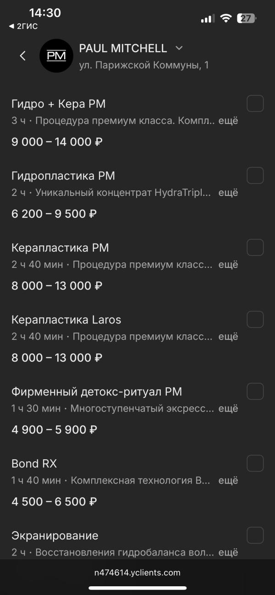This screenshot has height=595, width=275.
Task: Select the Bond RX service checkbox
Action: coord(255,463)
